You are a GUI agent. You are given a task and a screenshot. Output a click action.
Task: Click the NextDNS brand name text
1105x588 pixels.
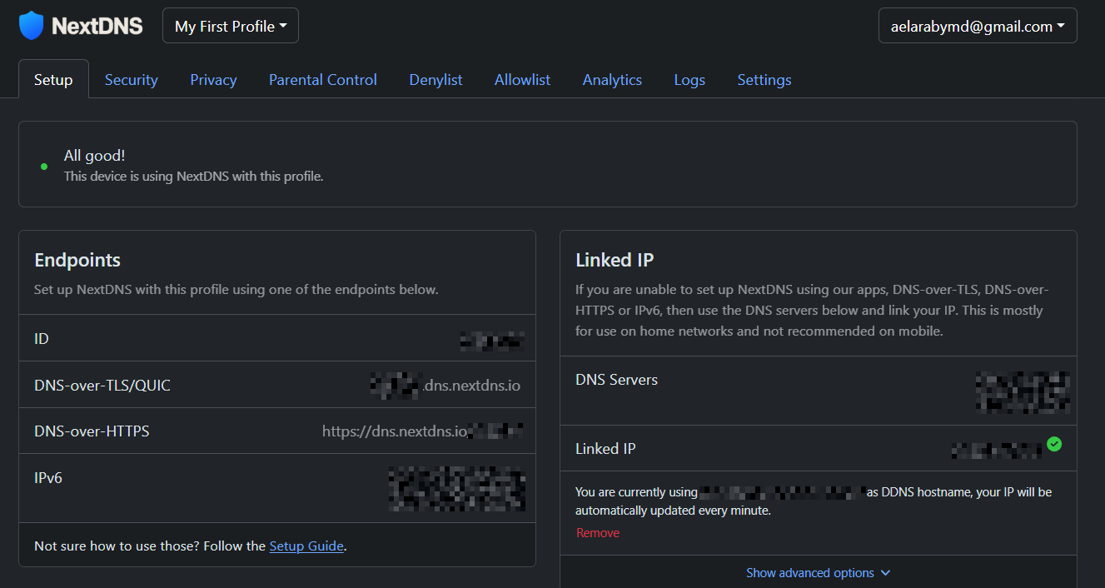click(97, 26)
